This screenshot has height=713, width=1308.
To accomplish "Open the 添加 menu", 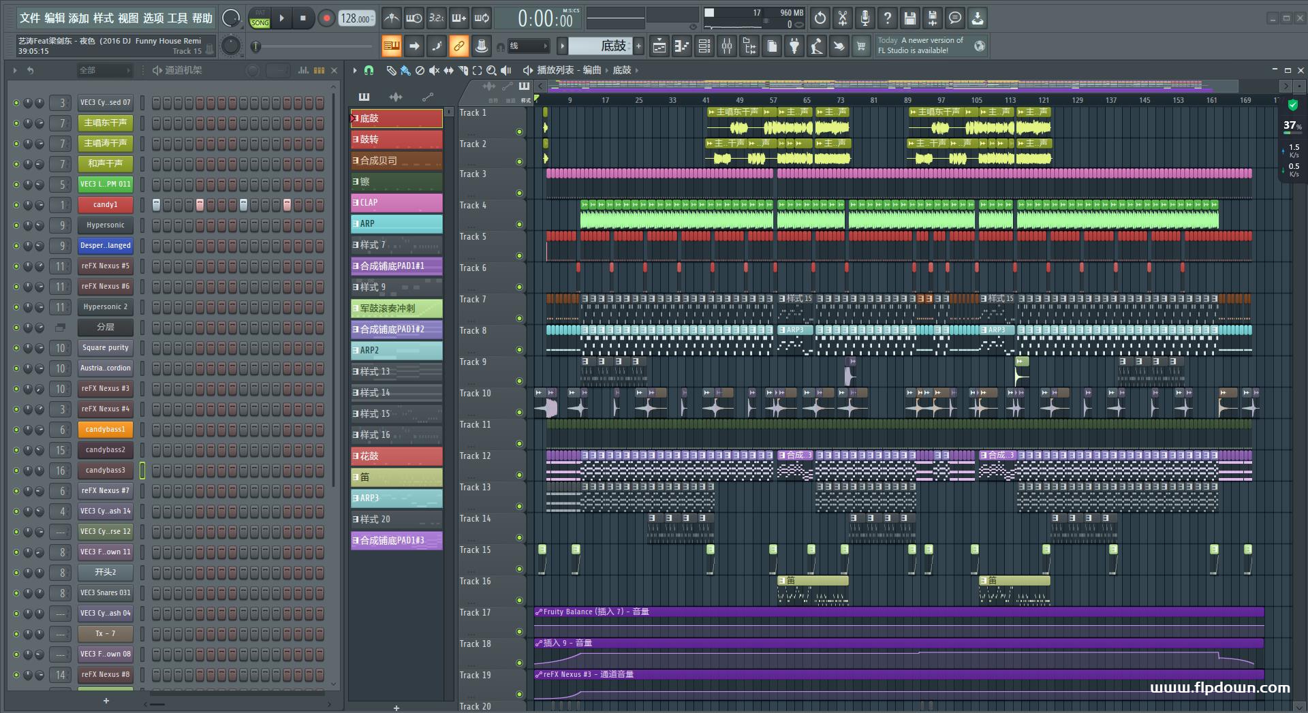I will click(x=79, y=18).
